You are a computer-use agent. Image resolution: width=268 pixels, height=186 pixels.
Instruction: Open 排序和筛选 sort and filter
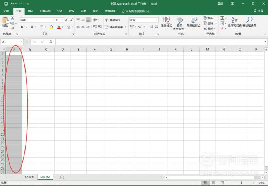pos(235,23)
